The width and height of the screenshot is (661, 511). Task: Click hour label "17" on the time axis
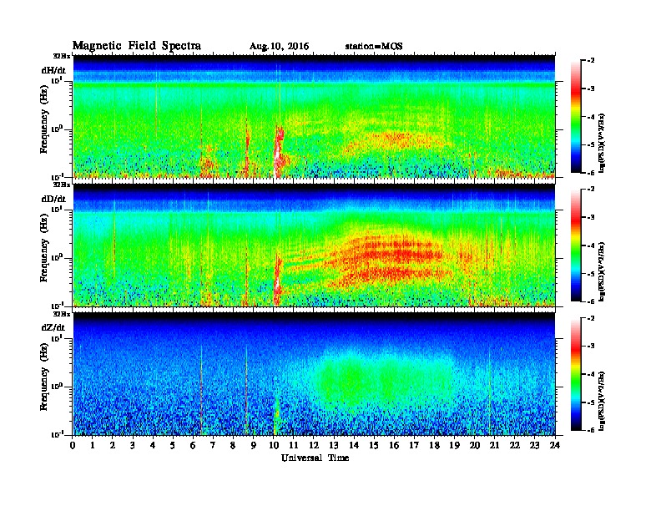coord(414,445)
